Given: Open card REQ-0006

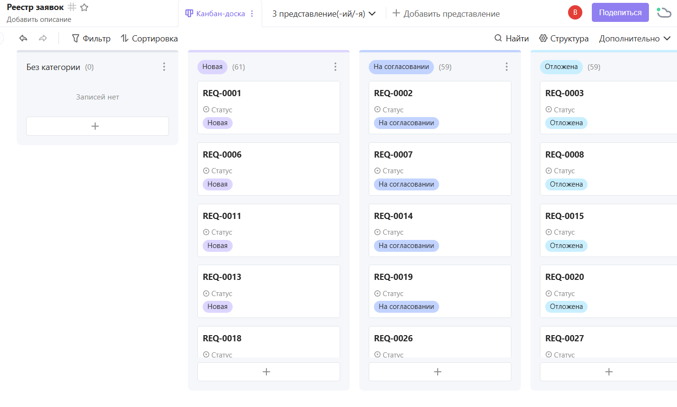Looking at the screenshot, I should [269, 169].
